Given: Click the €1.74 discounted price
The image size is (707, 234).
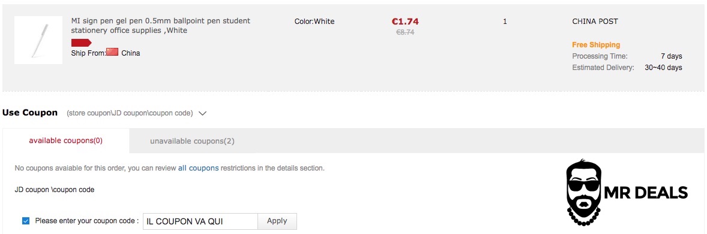Looking at the screenshot, I should click(x=405, y=21).
